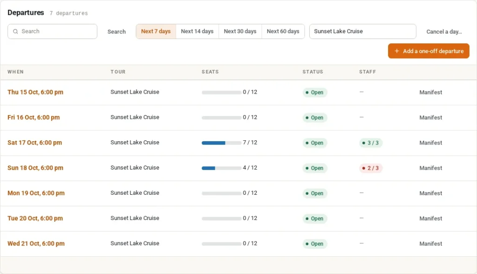The image size is (477, 274).
Task: Click the TOUR column header
Action: (x=118, y=72)
